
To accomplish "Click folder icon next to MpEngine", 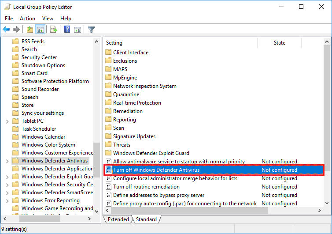I will [108, 77].
